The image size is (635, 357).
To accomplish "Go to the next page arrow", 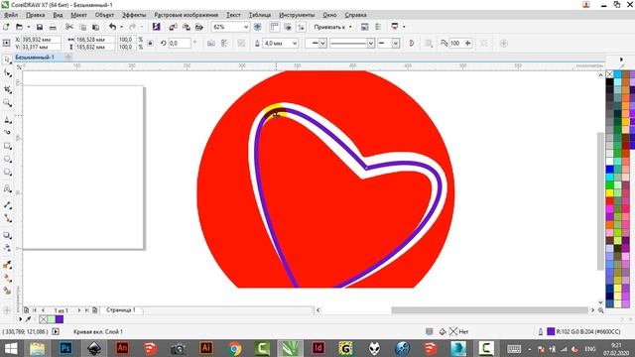I will point(79,310).
